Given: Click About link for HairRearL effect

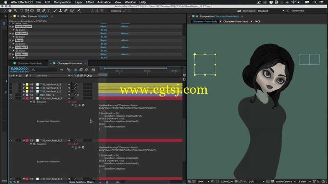Looking at the screenshot, I should [125, 54].
